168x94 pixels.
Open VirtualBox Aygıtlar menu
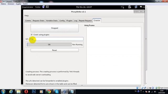pyautogui.click(x=18, y=4)
